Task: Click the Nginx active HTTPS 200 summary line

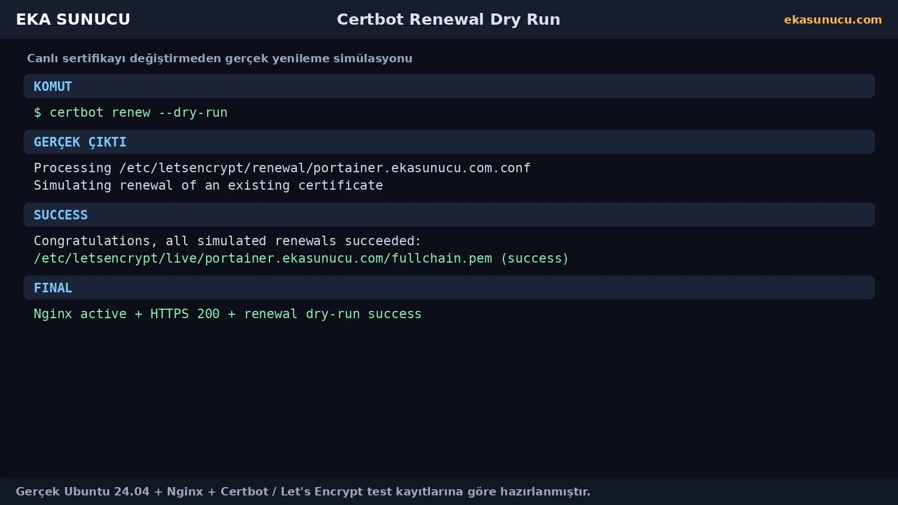Action: (x=227, y=314)
